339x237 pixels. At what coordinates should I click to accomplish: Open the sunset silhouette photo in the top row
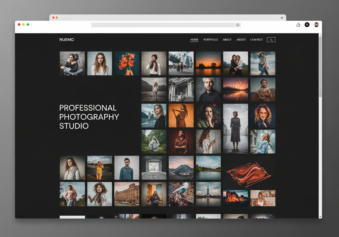click(x=208, y=63)
